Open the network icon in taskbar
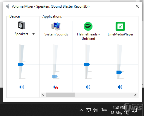 (88, 110)
